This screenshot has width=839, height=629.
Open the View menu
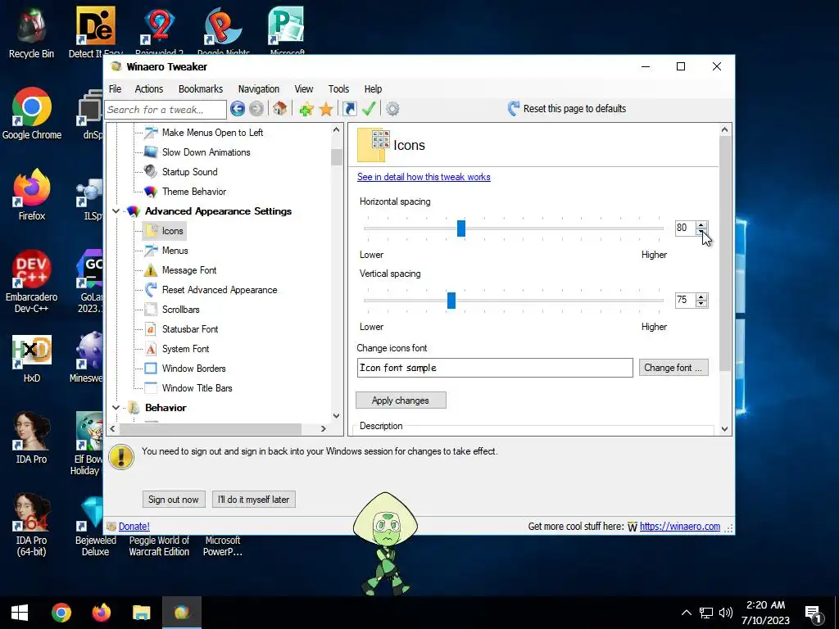[x=303, y=88]
